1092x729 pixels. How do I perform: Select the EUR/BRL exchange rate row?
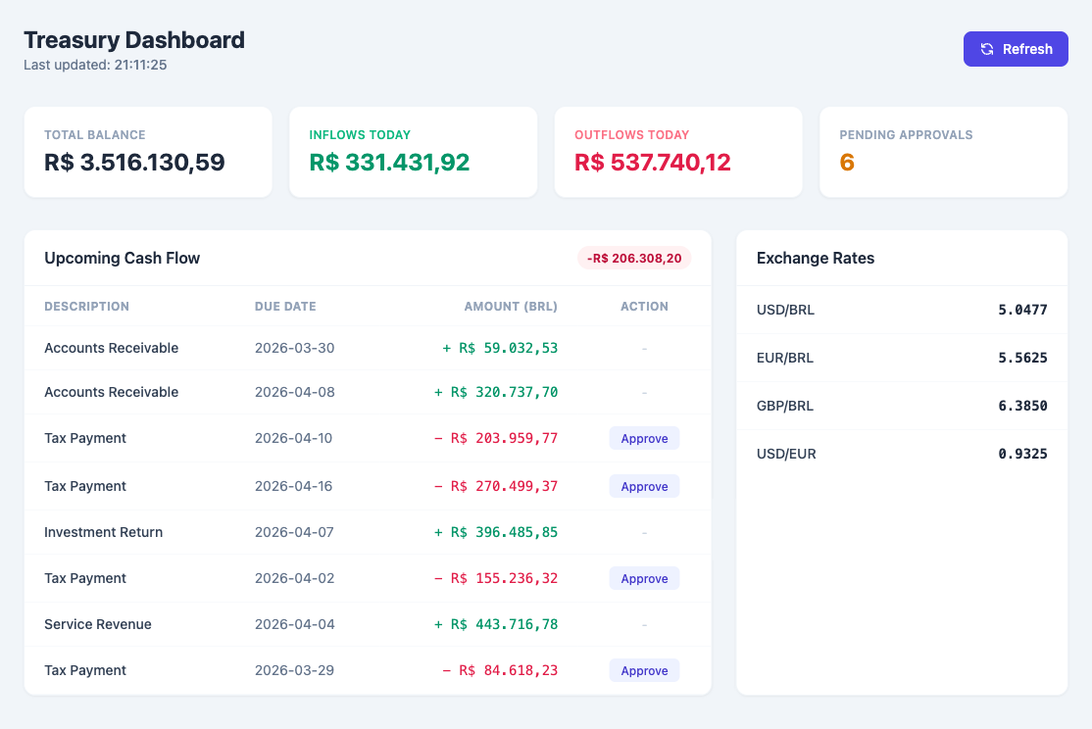pyautogui.click(x=902, y=358)
